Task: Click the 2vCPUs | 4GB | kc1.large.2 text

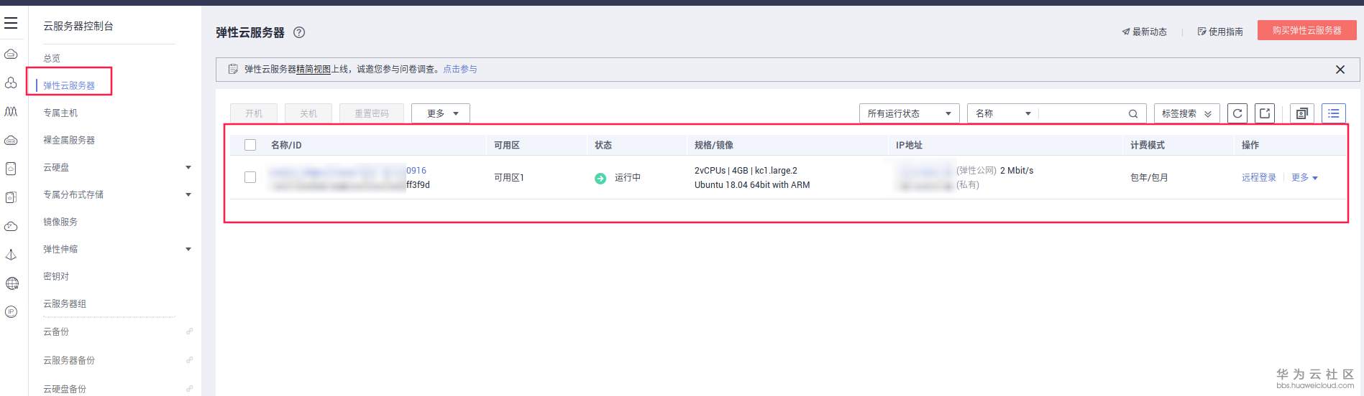Action: tap(746, 171)
